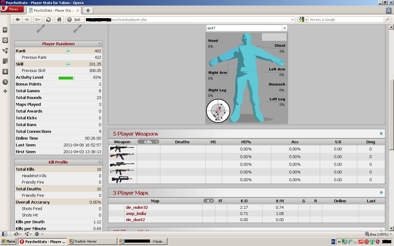This screenshot has height=246, width=394.
Task: Open the password wand key button
Action: point(38,19)
